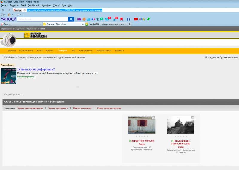Open the Tumblr toolbar icon
This screenshot has height=170, width=239.
tap(98, 19)
